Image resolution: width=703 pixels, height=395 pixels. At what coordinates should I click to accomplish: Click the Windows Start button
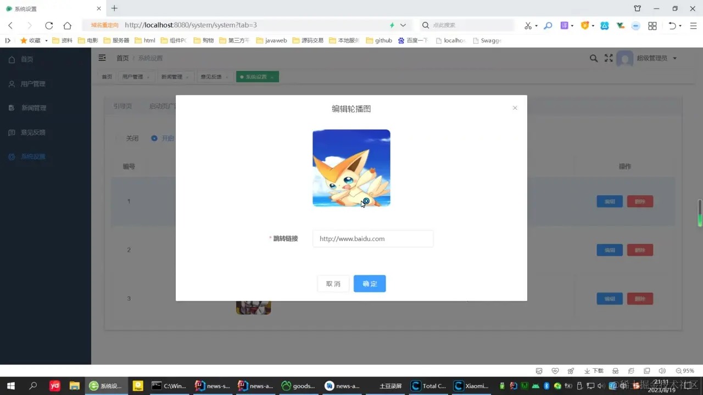(x=10, y=386)
